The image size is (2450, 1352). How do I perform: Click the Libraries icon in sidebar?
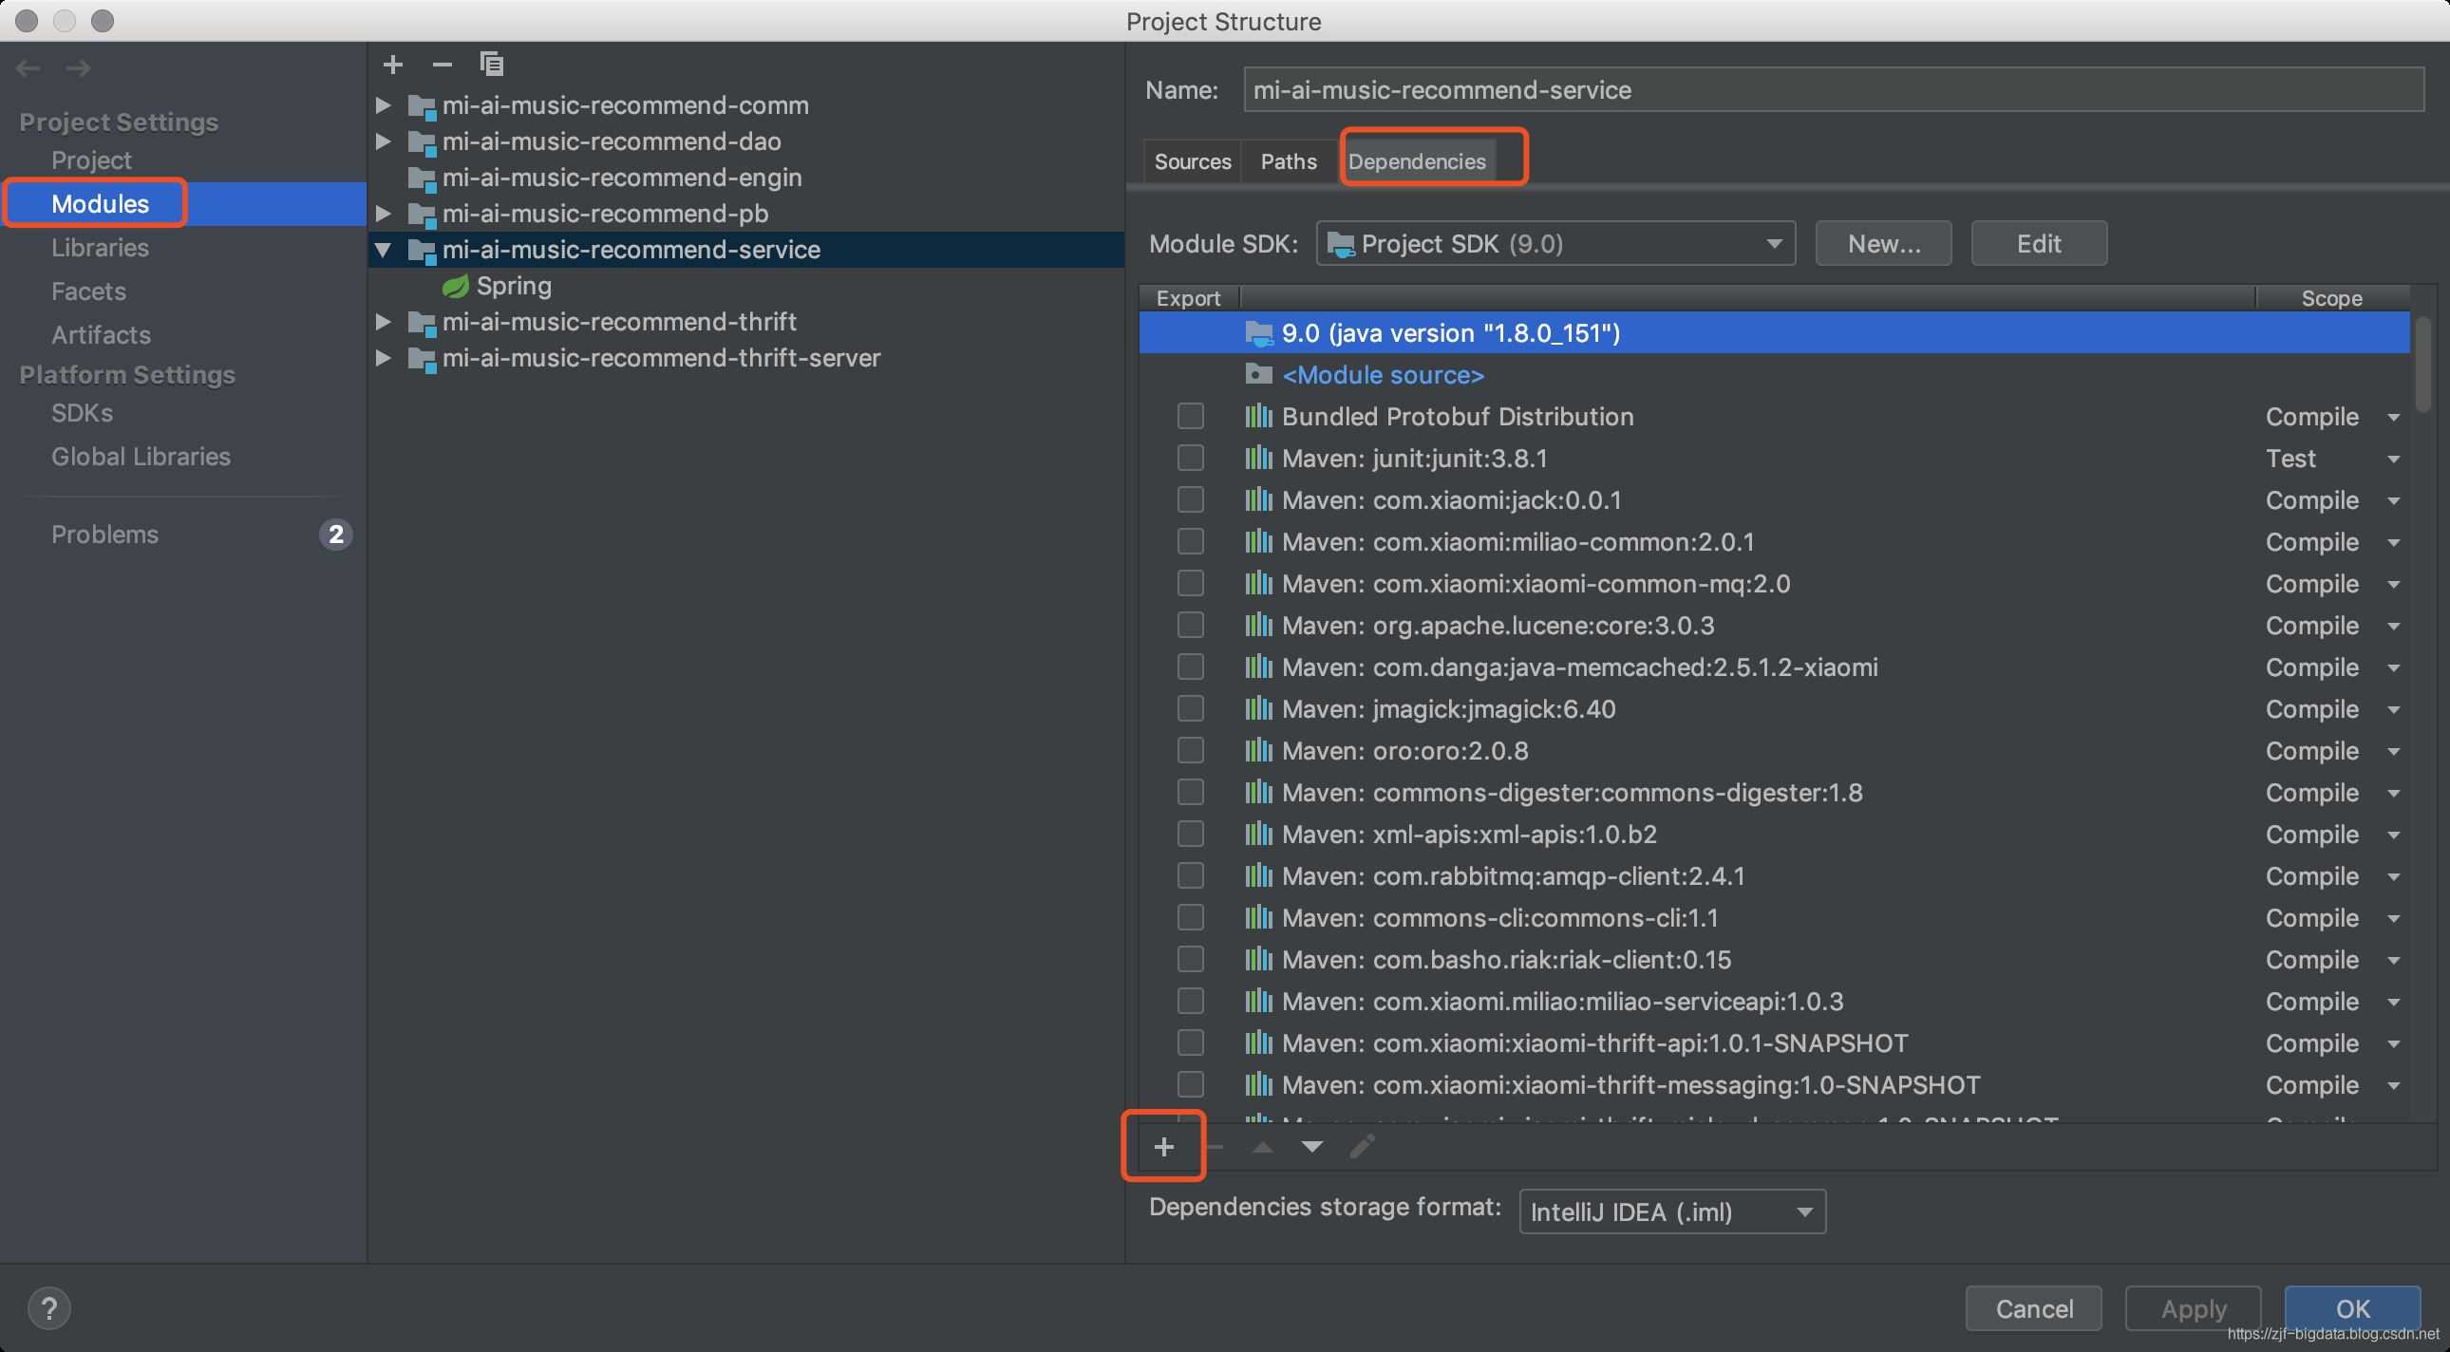pos(100,247)
